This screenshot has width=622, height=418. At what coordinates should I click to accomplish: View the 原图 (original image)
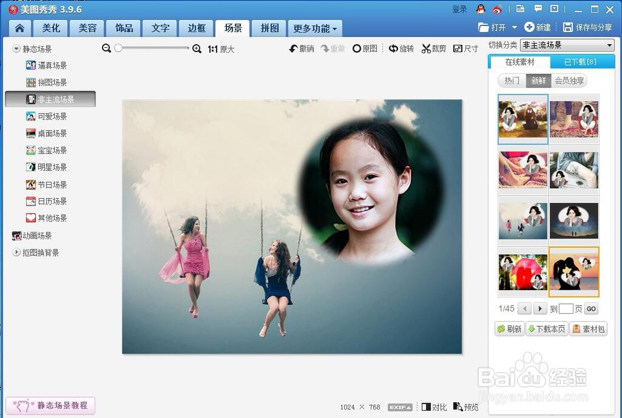365,48
